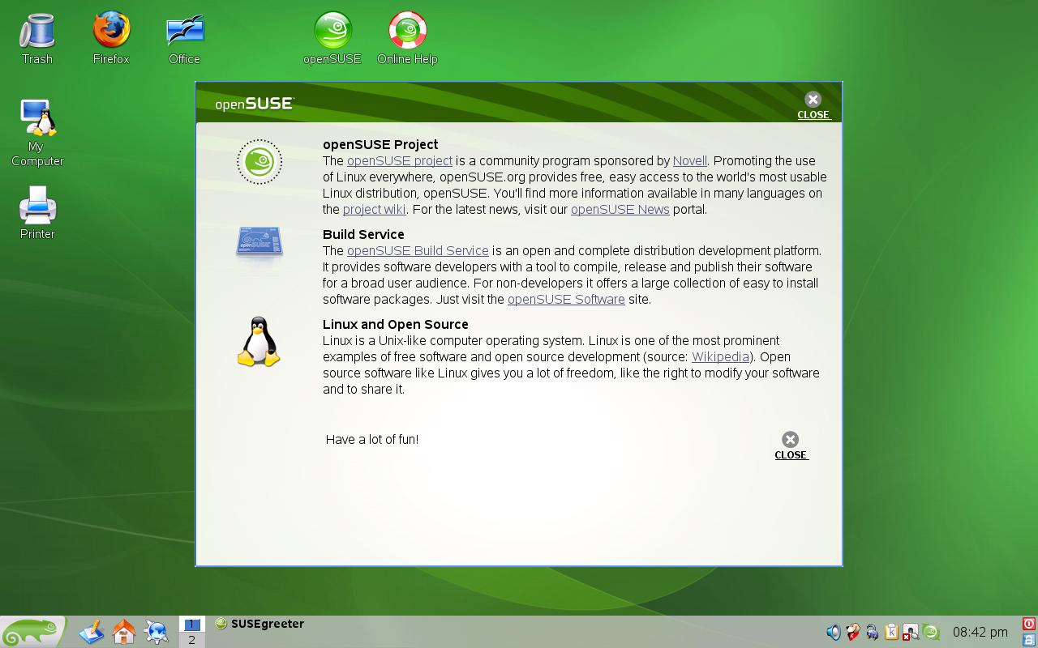Click the 'Linux and Open Source' heading
This screenshot has width=1038, height=648.
[396, 325]
